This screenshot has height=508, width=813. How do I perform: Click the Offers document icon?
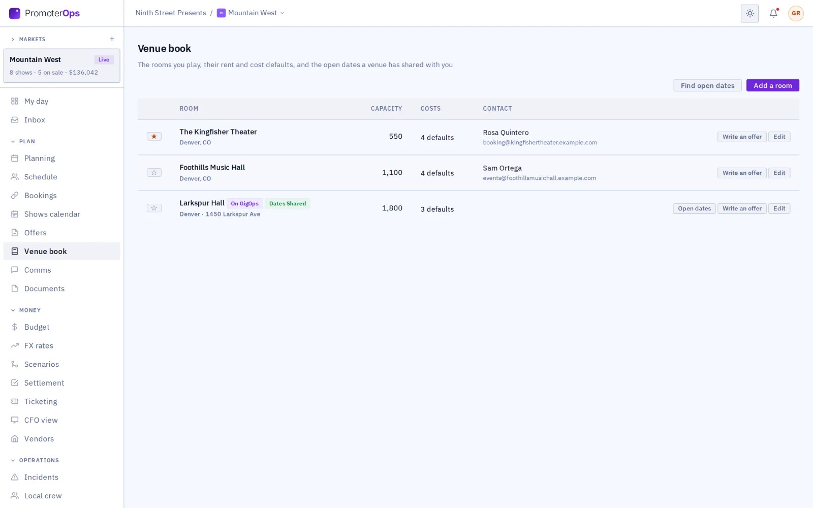pyautogui.click(x=15, y=233)
